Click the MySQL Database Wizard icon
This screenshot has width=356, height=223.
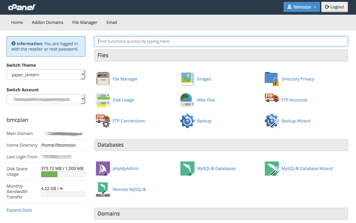click(x=272, y=169)
